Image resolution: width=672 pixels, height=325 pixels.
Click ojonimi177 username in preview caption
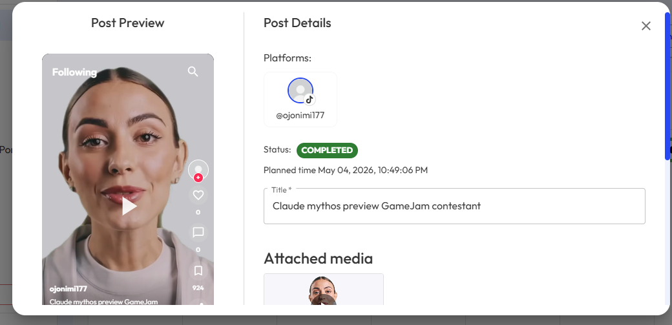click(x=68, y=289)
